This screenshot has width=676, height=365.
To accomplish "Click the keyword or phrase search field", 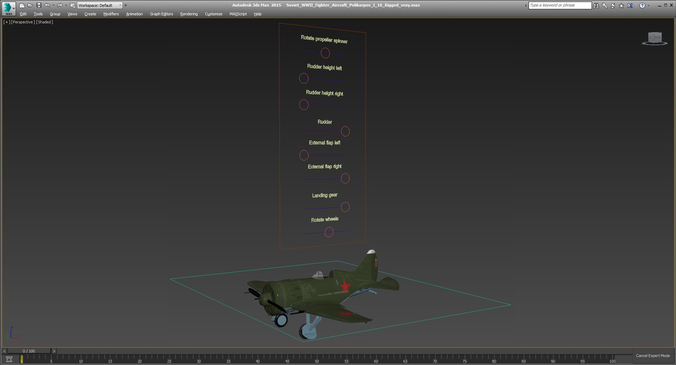I will point(560,5).
